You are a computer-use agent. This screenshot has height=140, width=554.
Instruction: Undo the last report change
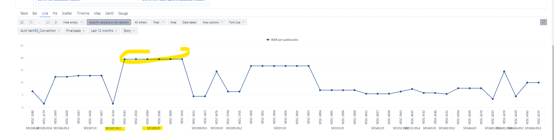31,22
